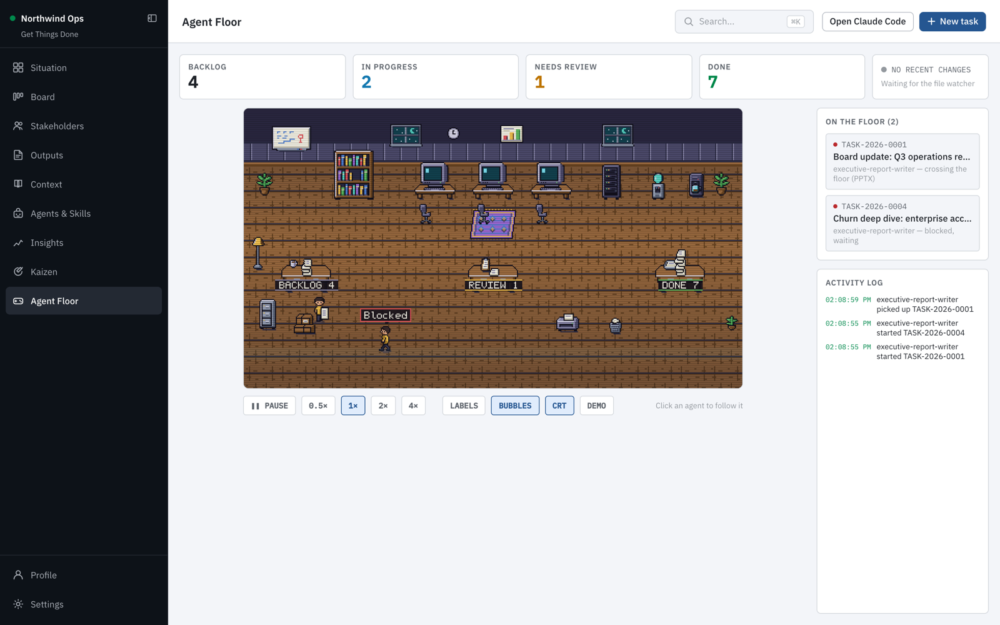1000x625 pixels.
Task: Click the water cooler on the floor
Action: pyautogui.click(x=658, y=186)
